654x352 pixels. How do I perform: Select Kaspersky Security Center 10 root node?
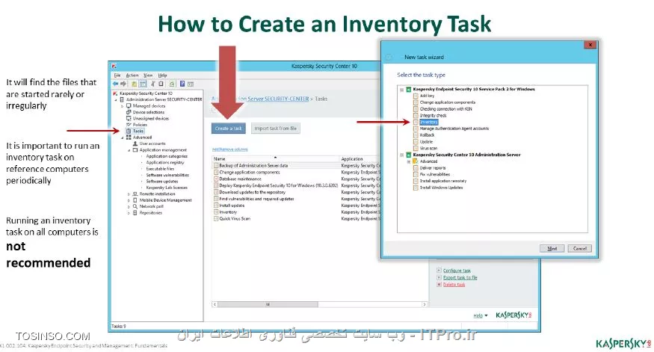point(146,93)
